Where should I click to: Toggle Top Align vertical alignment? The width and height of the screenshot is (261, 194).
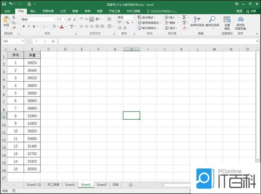click(81, 19)
